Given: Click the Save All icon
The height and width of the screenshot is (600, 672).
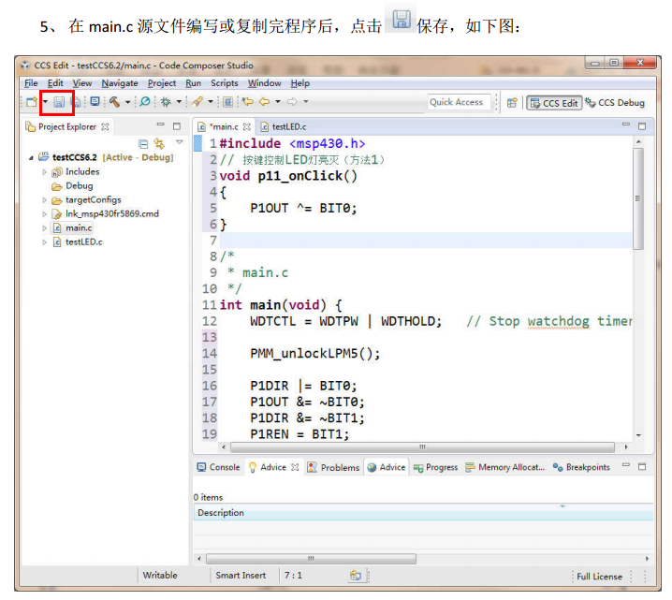Looking at the screenshot, I should [76, 102].
